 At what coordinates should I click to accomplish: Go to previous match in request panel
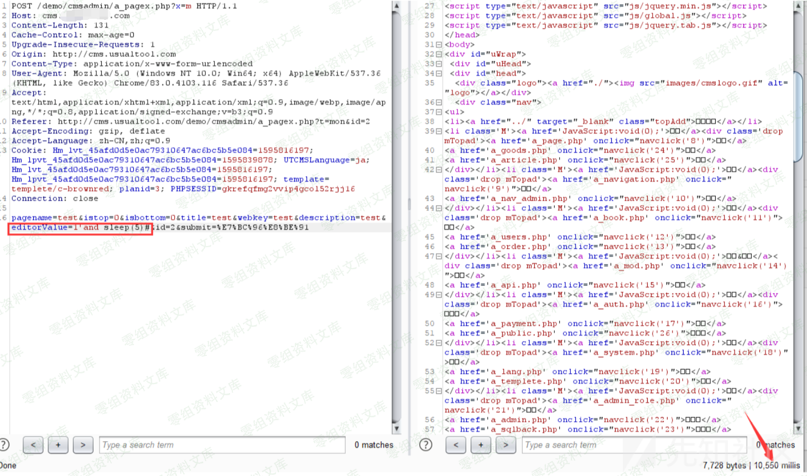click(33, 444)
